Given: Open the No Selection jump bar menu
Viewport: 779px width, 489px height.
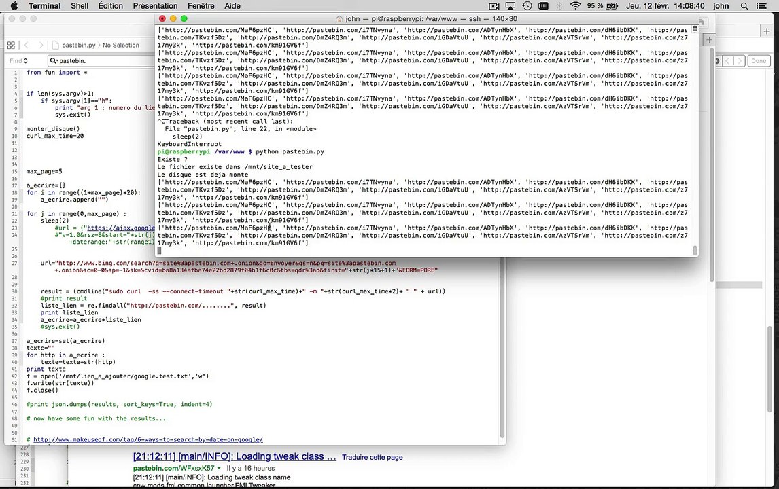Looking at the screenshot, I should pyautogui.click(x=121, y=46).
